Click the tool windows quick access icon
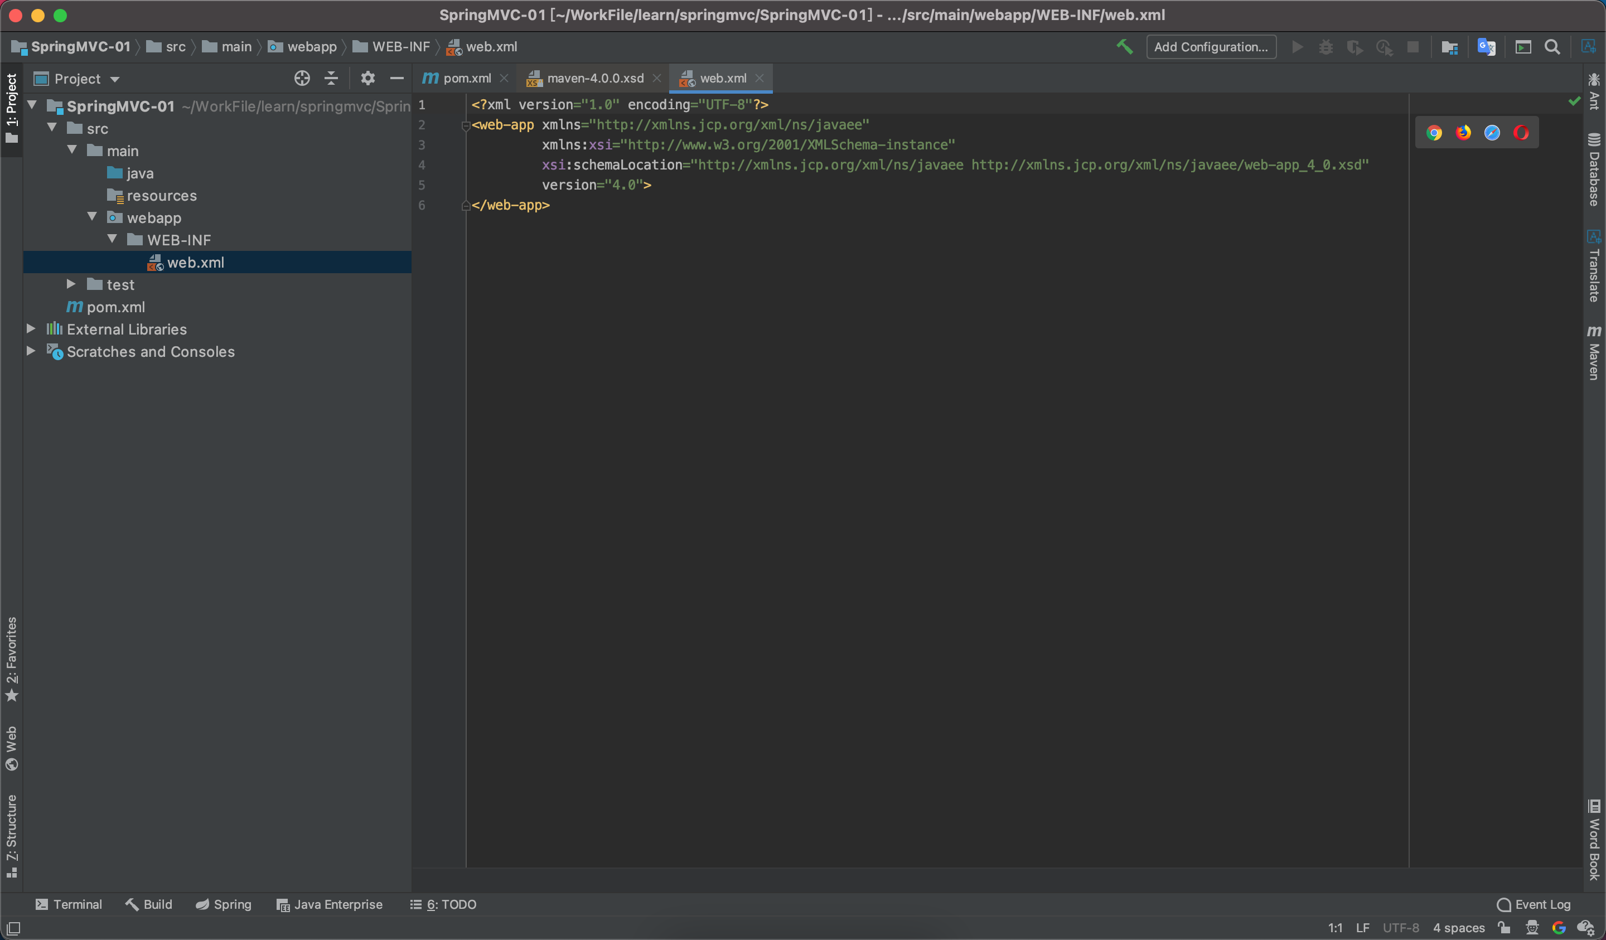Viewport: 1606px width, 940px height. coord(13,928)
